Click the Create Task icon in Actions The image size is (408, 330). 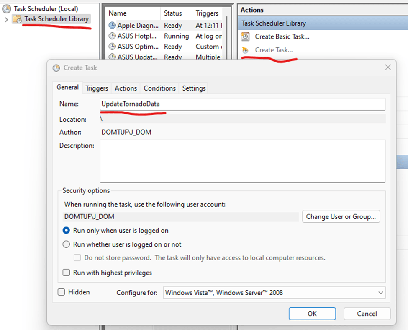coord(246,50)
